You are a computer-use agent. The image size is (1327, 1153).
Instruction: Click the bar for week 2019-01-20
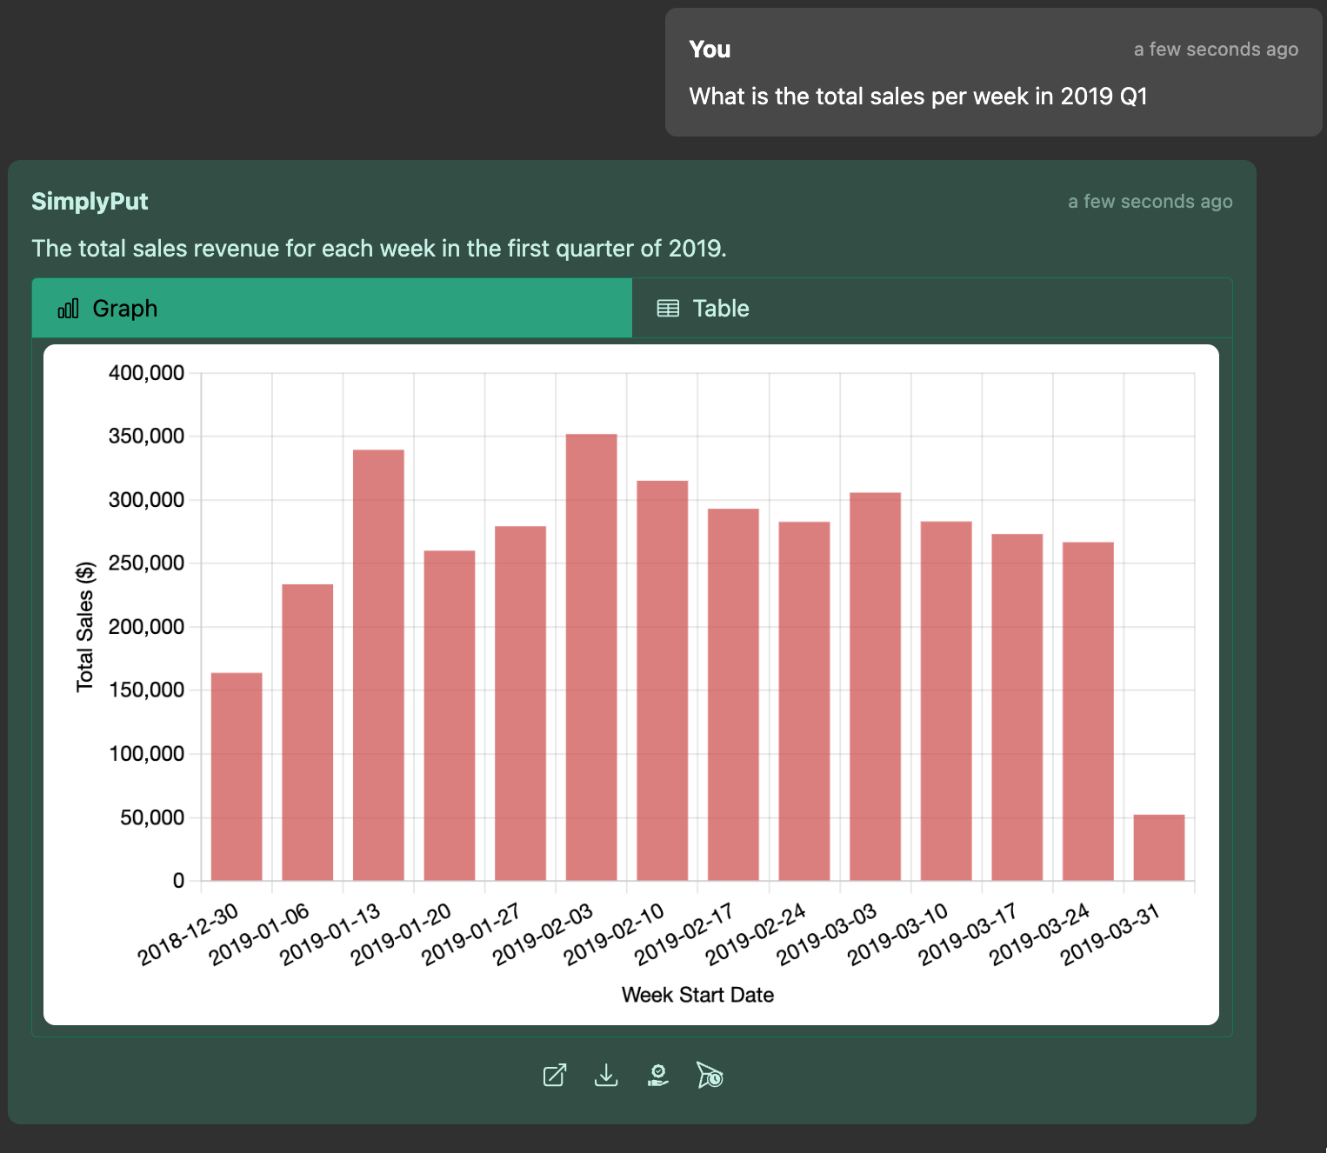point(450,716)
